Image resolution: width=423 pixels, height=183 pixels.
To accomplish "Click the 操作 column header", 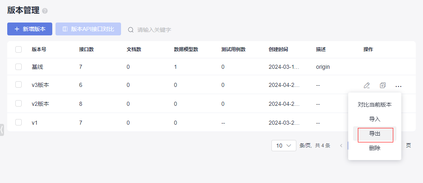I will (368, 49).
